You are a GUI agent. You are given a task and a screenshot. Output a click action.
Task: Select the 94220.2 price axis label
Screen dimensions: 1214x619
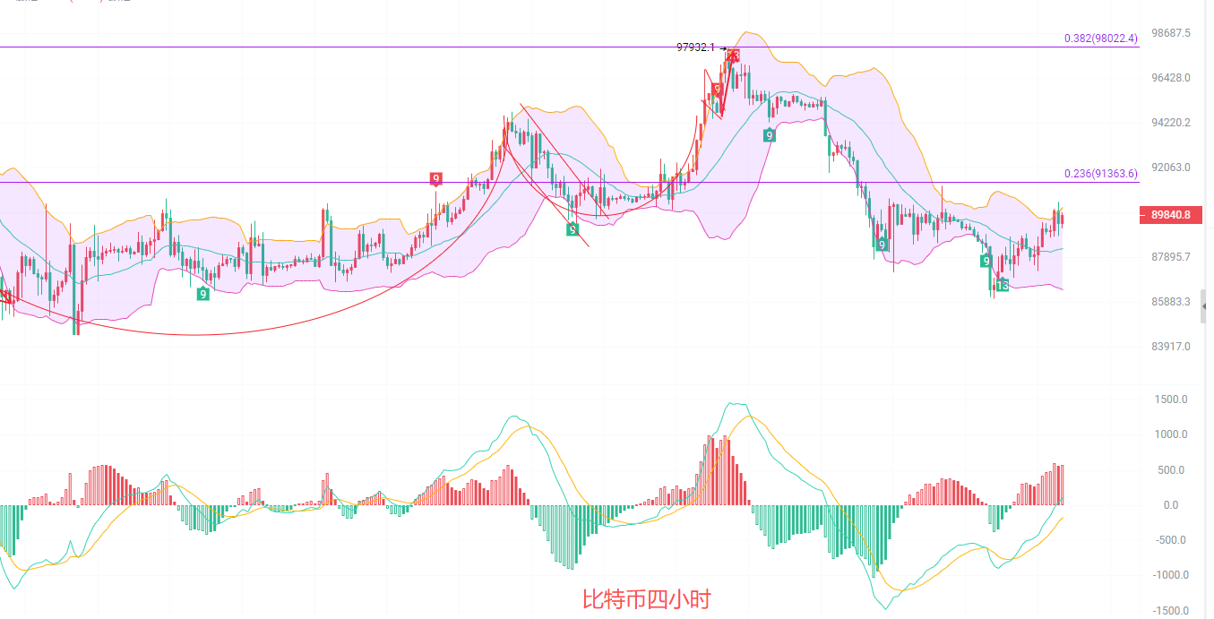click(x=1171, y=123)
